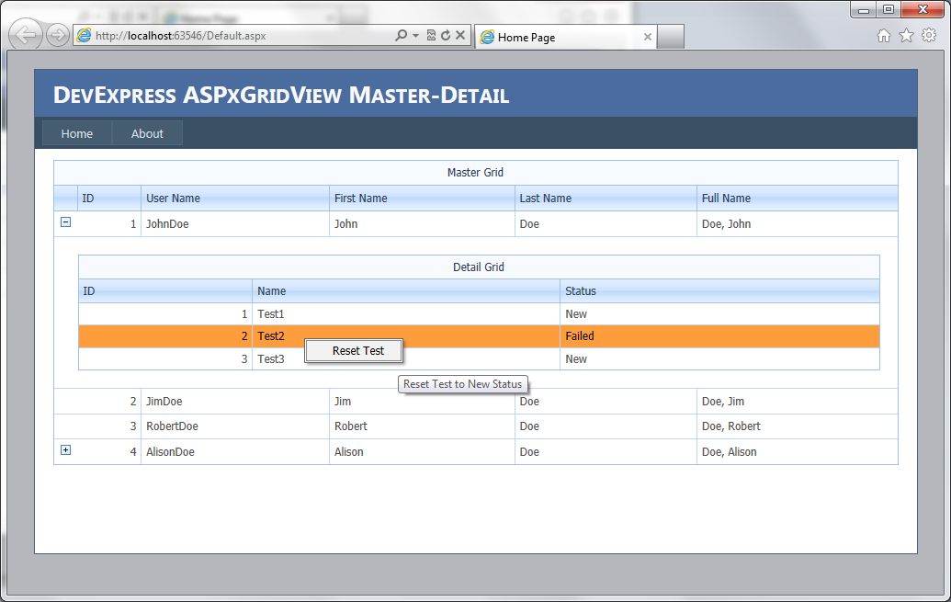This screenshot has height=602, width=951.
Task: Click first name Alison cell
Action: 422,452
